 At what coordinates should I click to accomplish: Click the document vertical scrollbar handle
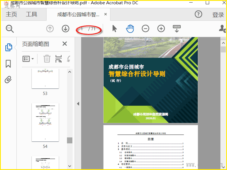[x=223, y=49]
